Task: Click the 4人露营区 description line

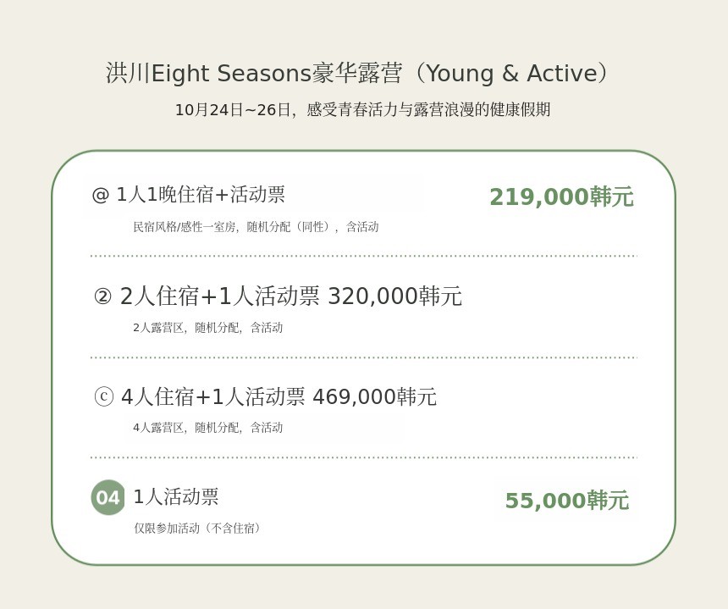Action: [x=207, y=428]
